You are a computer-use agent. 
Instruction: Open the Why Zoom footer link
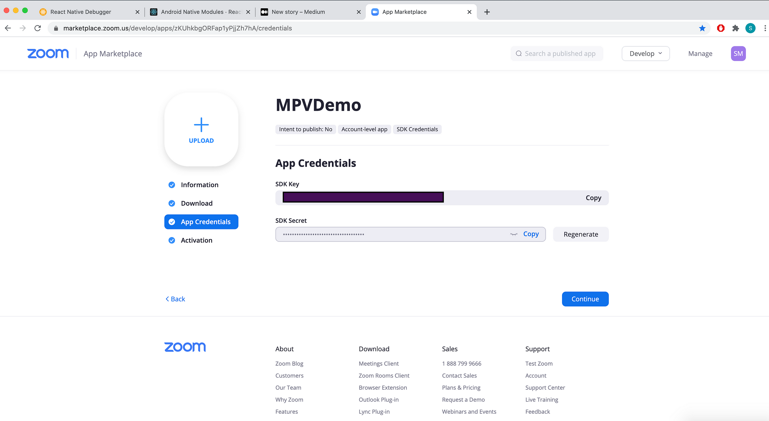[x=289, y=399]
